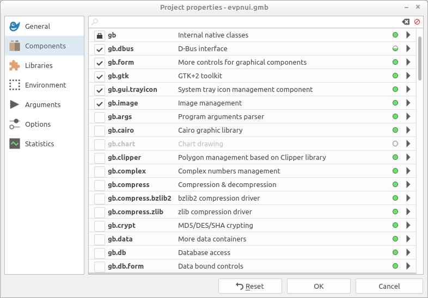Enable the gb.cairo component checkbox
Image resolution: width=428 pixels, height=298 pixels.
point(100,131)
